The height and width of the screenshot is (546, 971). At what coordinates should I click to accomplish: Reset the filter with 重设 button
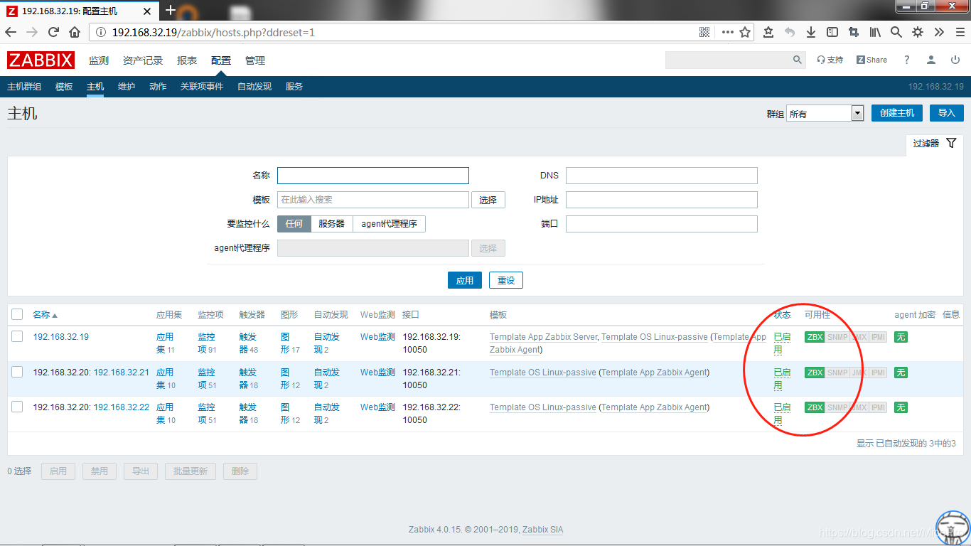click(x=506, y=280)
